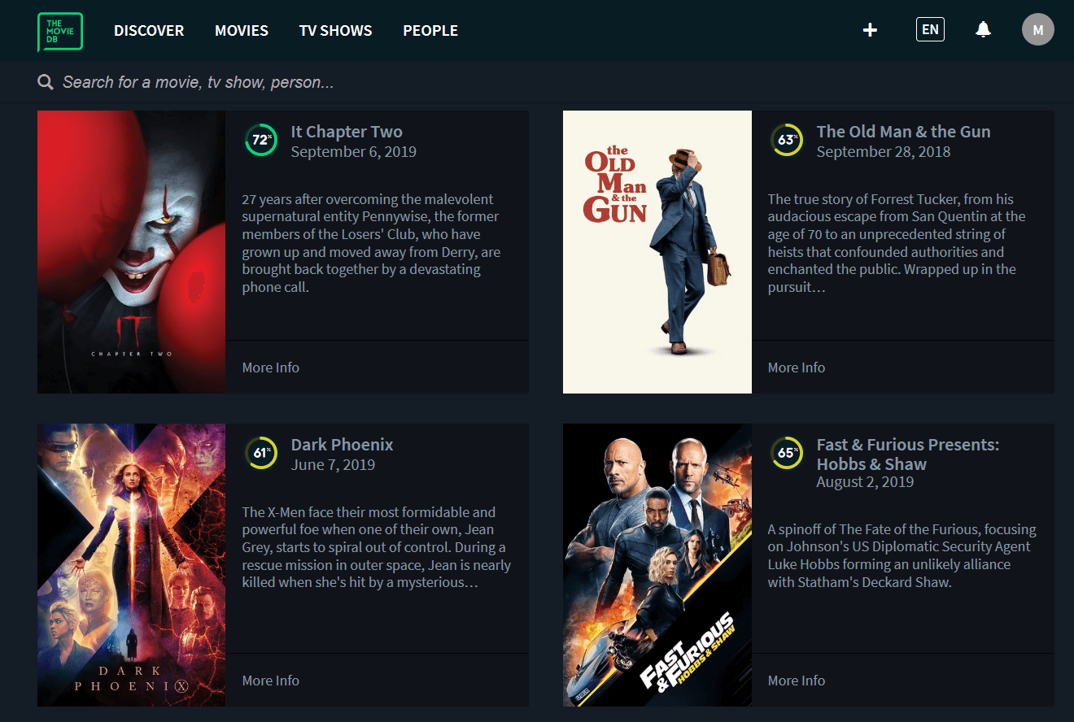Open Hobbs & Shaw poster image
Image resolution: width=1074 pixels, height=722 pixels.
coord(657,565)
